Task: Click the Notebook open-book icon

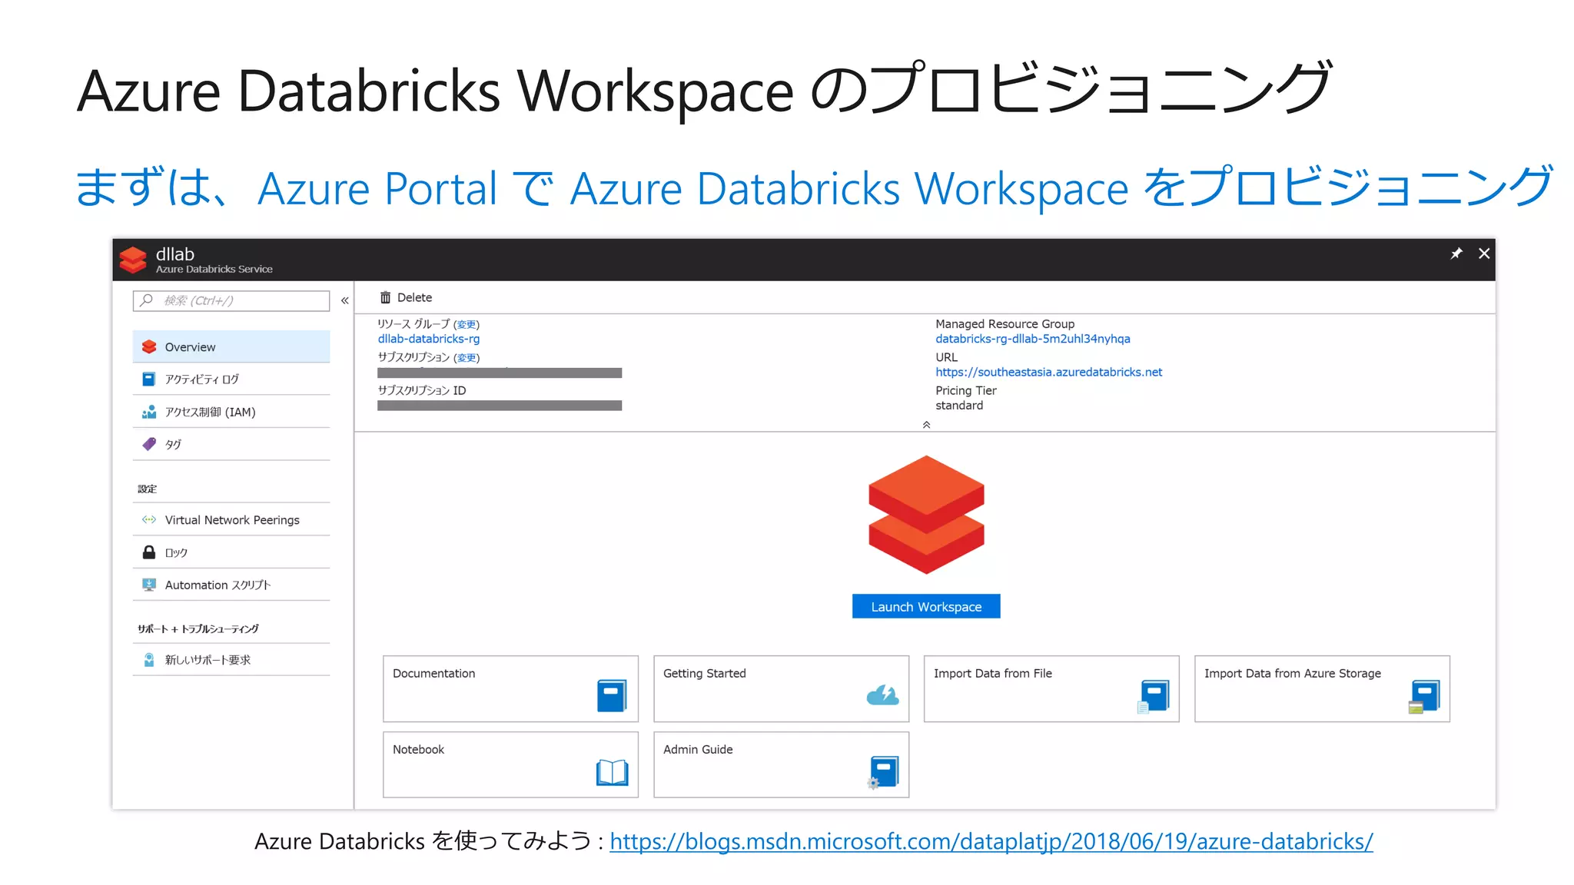Action: click(612, 772)
